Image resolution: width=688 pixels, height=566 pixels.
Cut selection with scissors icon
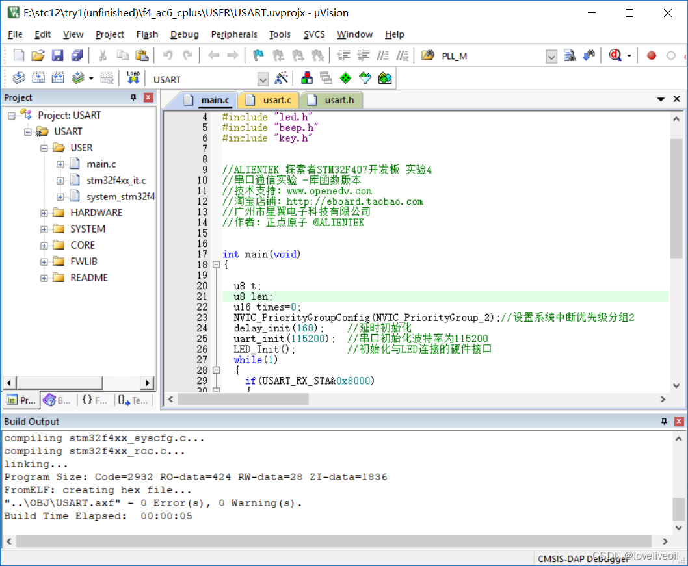103,56
